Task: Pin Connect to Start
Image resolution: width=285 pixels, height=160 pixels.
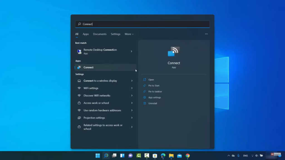Action: 154,86
